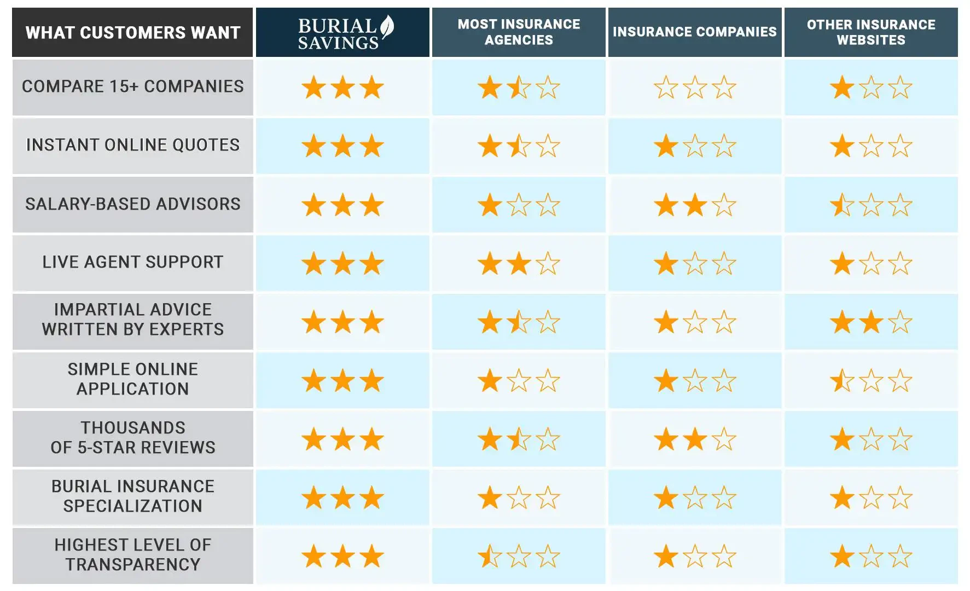Select Most Insurance Agencies' Live Agent Support stars
This screenshot has height=591, width=970.
[519, 264]
